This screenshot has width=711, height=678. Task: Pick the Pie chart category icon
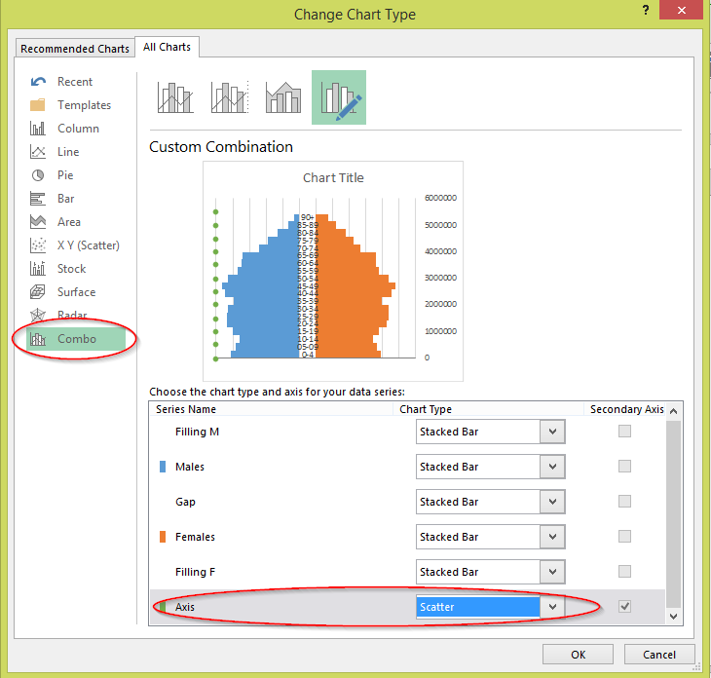(38, 175)
